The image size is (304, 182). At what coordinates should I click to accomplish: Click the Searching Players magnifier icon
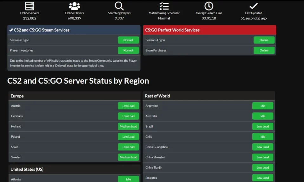point(119,6)
